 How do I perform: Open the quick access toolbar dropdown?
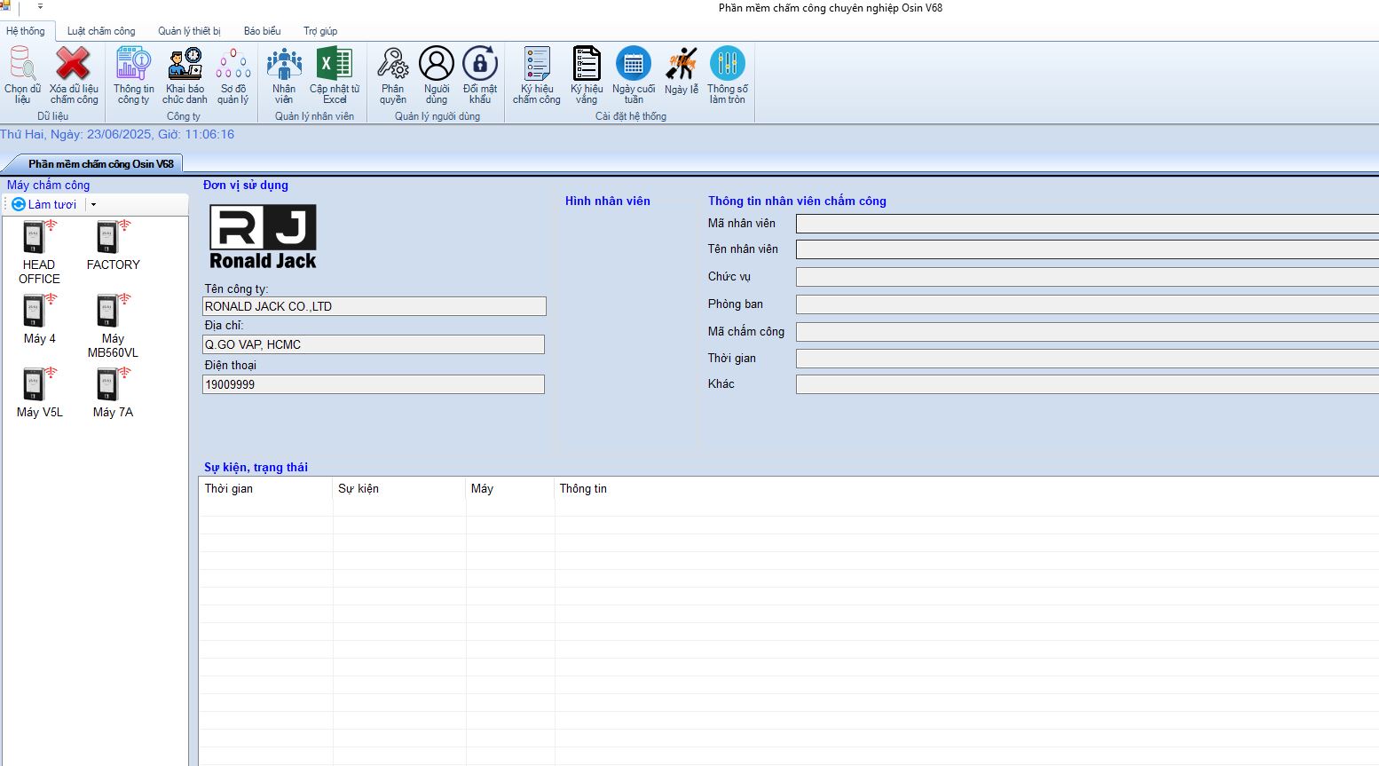point(40,7)
